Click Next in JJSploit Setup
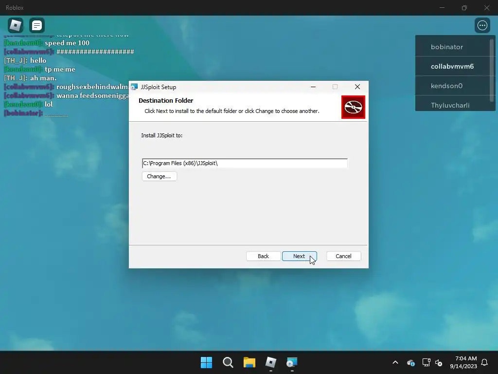Viewport: 498px width, 374px height. [299, 256]
